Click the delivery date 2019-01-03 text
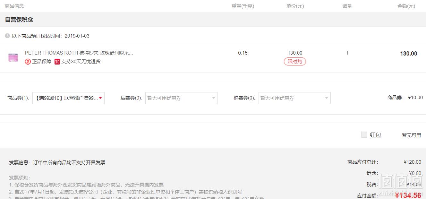The width and height of the screenshot is (426, 199). (x=77, y=36)
